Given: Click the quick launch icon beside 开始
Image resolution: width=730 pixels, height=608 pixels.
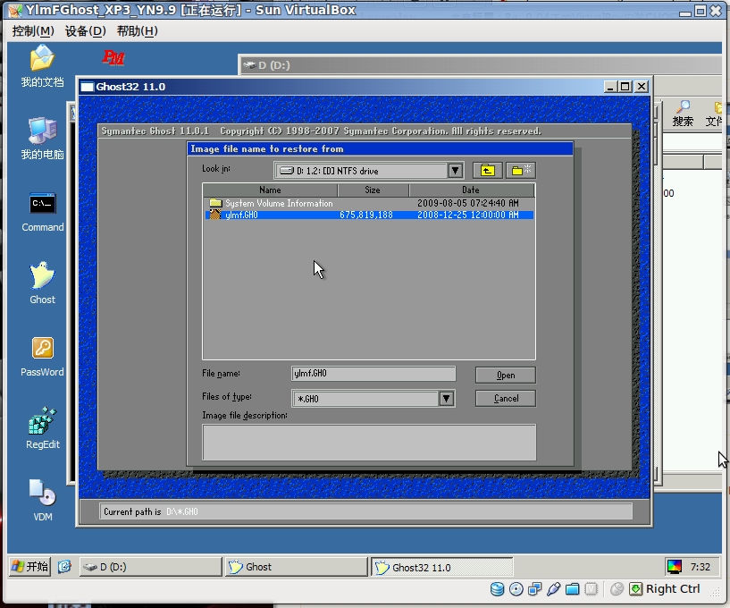Looking at the screenshot, I should [x=64, y=567].
